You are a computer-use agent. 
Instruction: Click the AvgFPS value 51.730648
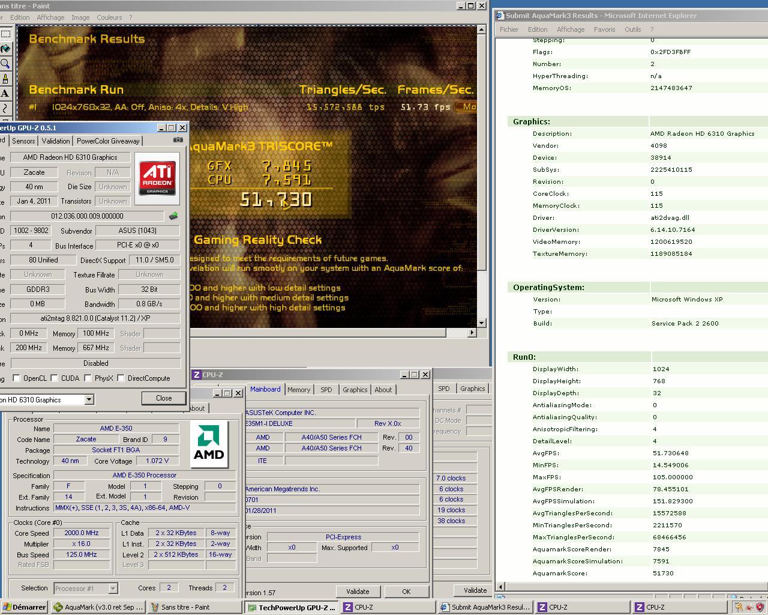(670, 453)
